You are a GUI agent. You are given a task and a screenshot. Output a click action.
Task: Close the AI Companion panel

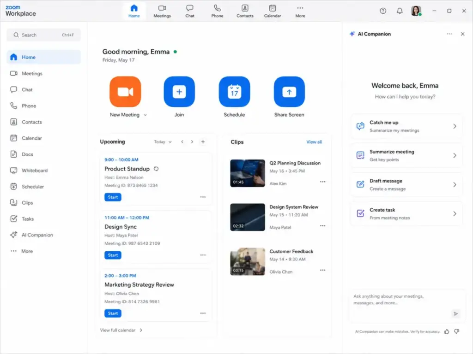click(x=462, y=34)
